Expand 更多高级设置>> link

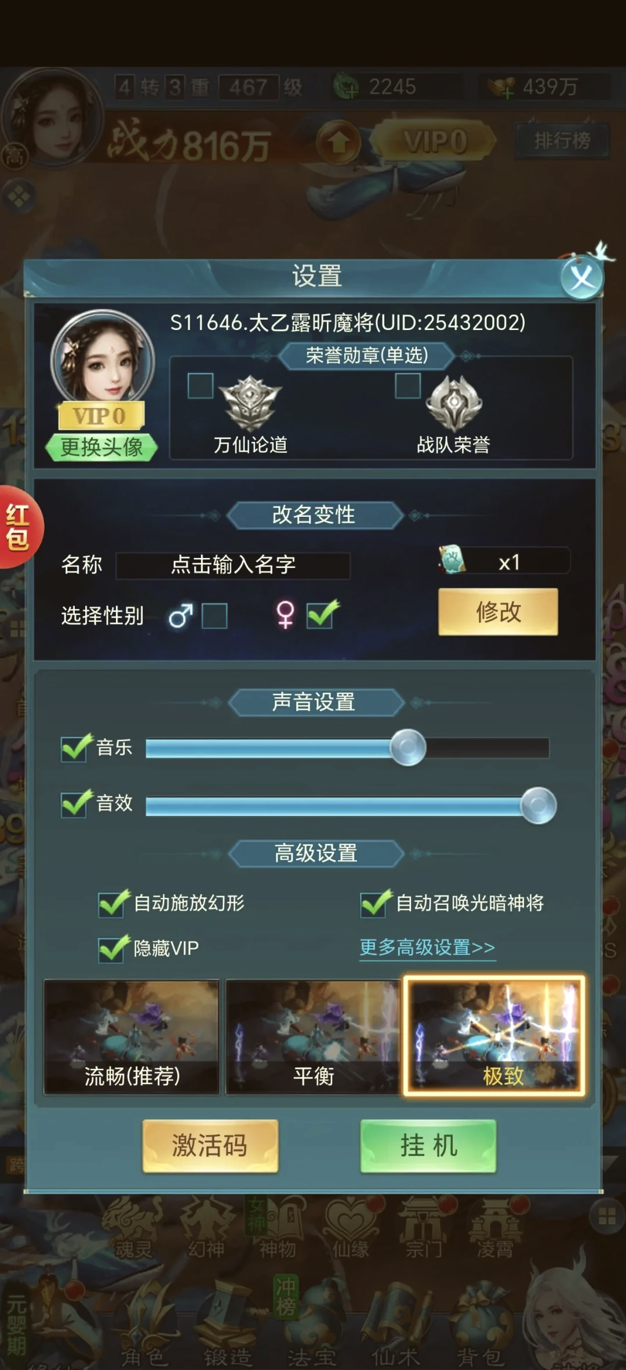(x=427, y=948)
